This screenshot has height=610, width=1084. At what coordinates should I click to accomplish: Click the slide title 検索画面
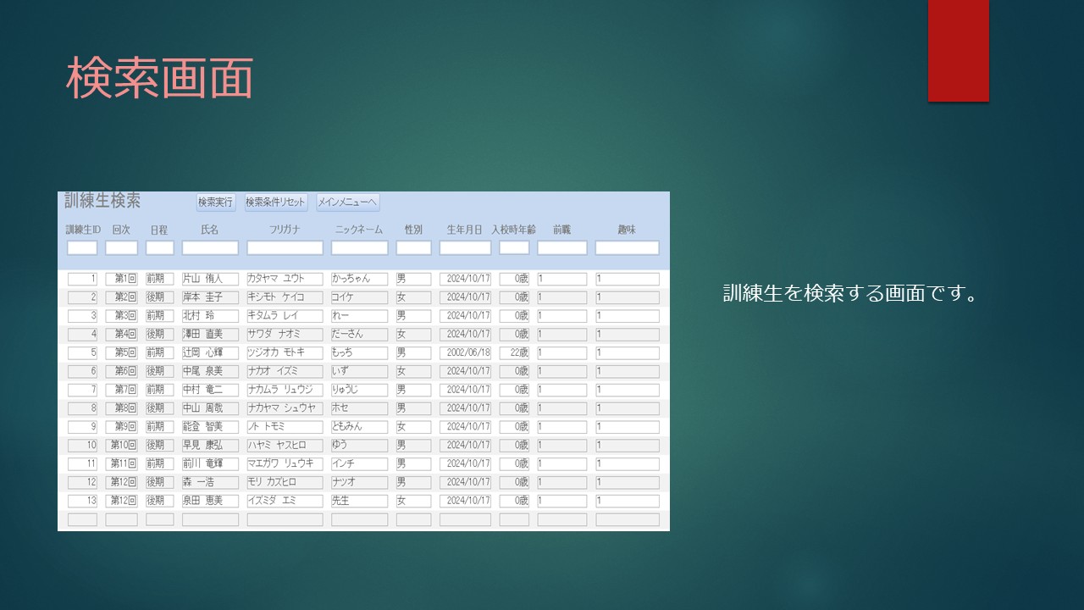pyautogui.click(x=160, y=79)
